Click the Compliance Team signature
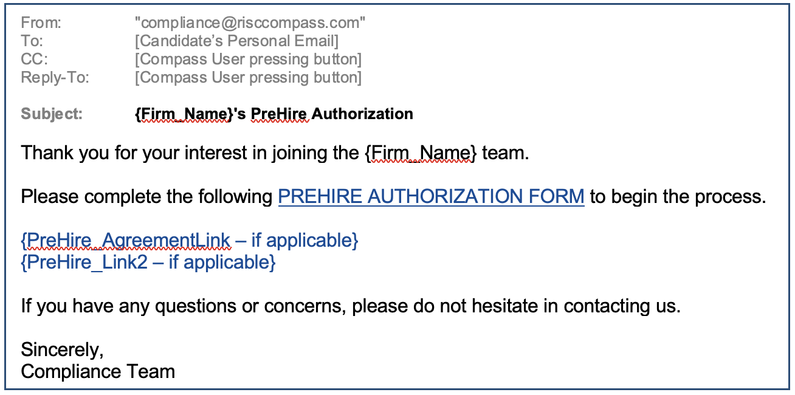 point(98,371)
